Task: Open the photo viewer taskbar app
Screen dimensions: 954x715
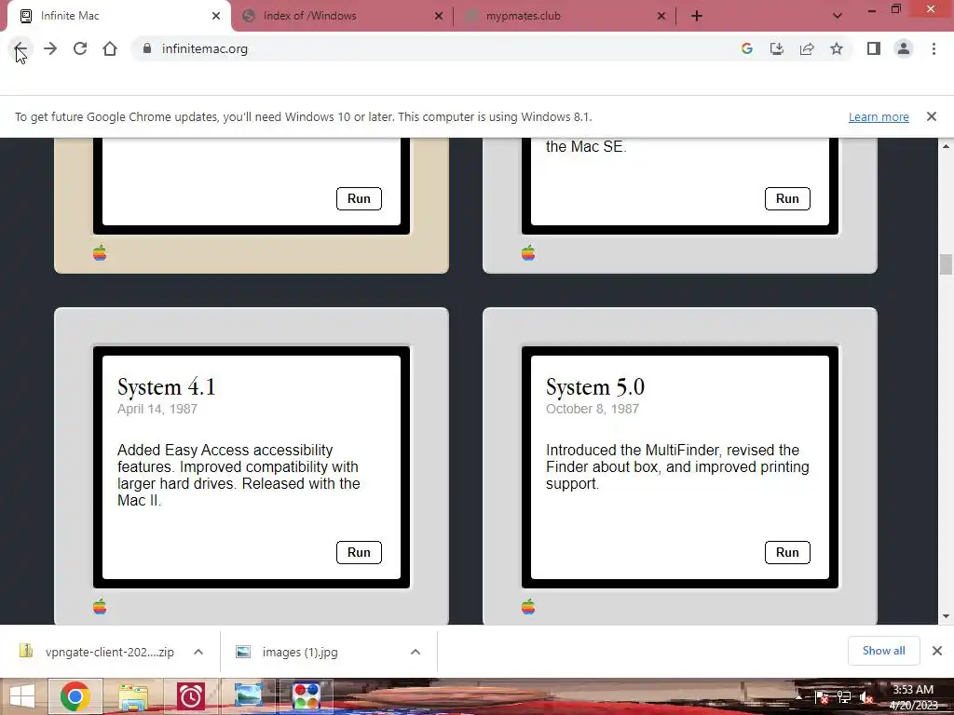Action: point(248,696)
